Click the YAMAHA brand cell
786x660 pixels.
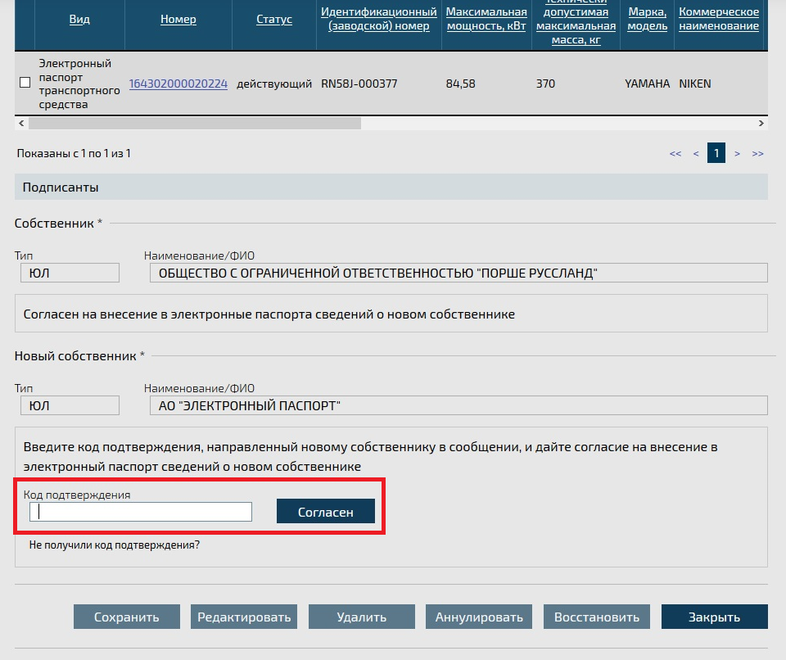pyautogui.click(x=647, y=84)
